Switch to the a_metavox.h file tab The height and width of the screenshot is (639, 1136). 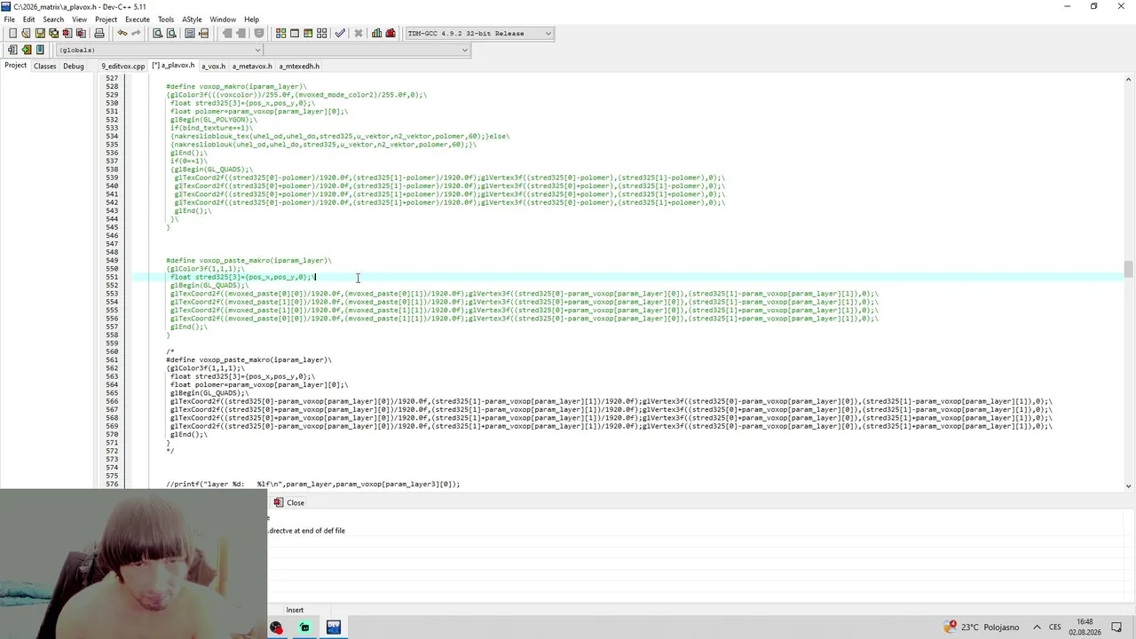tap(252, 66)
